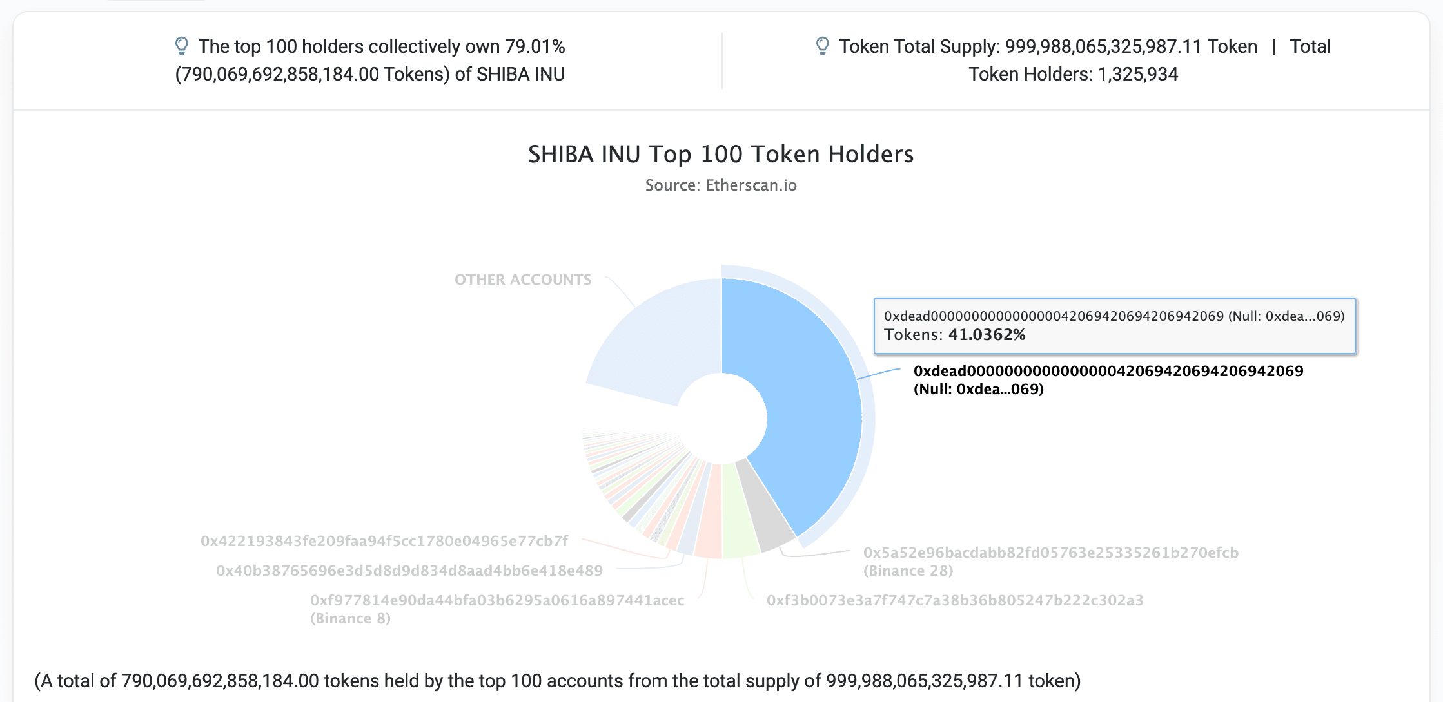
Task: Click the bold 0xdead...42069 Null address label
Action: tap(1108, 380)
